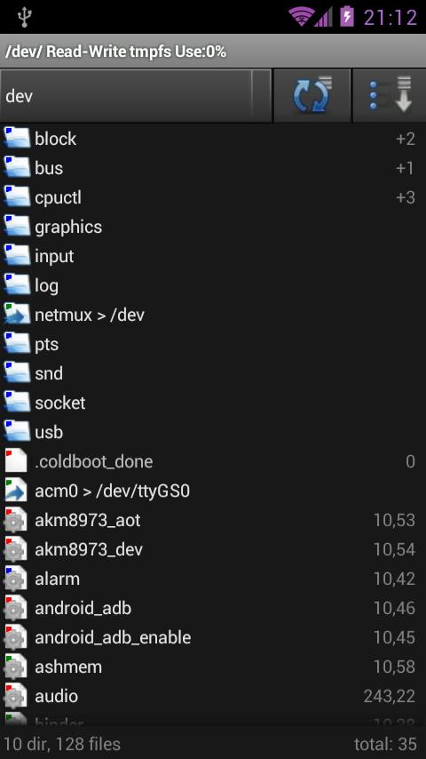Screen dimensions: 426x759
Task: Expand the bus folder entry
Action: pos(213,168)
